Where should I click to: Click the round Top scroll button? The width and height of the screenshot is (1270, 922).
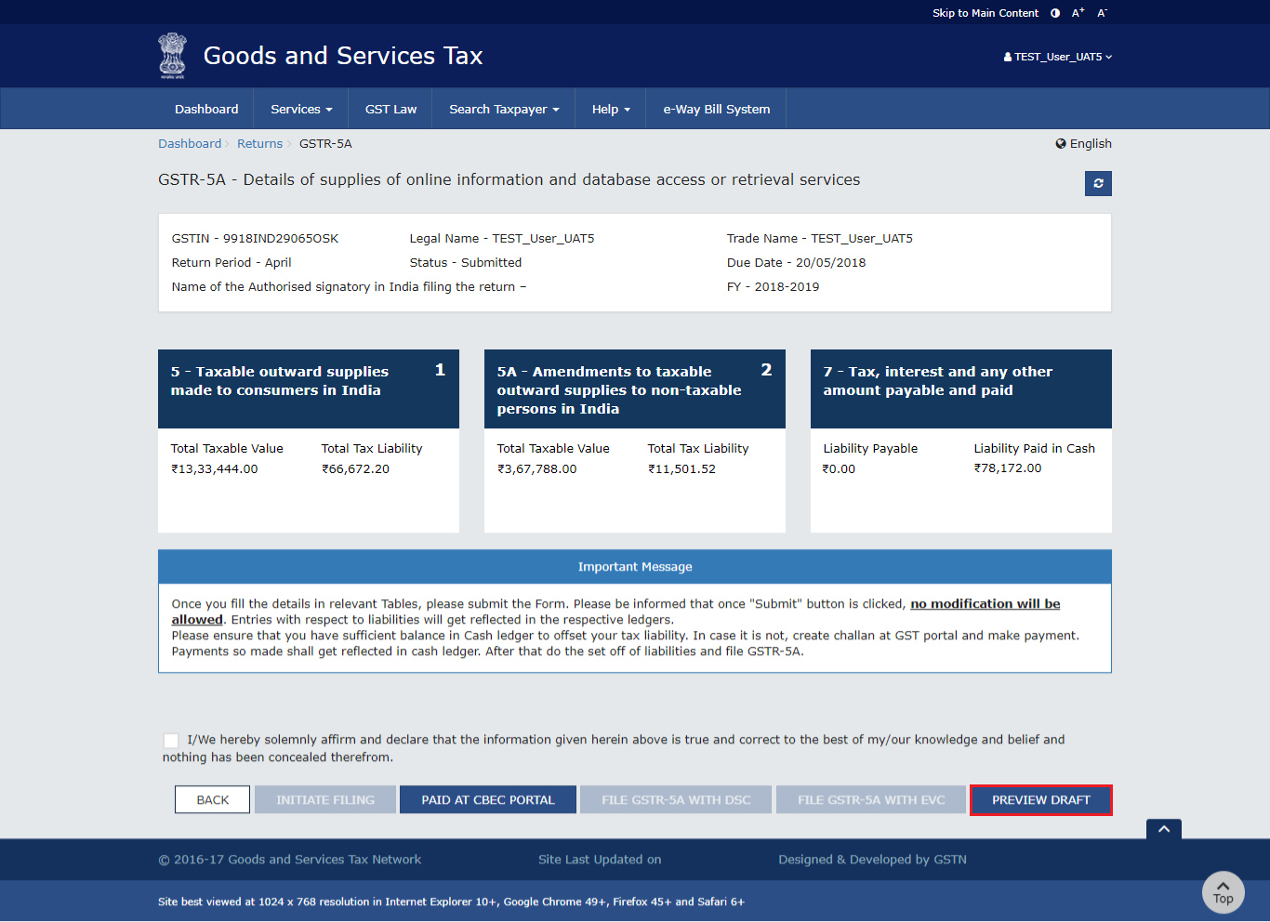pyautogui.click(x=1223, y=892)
